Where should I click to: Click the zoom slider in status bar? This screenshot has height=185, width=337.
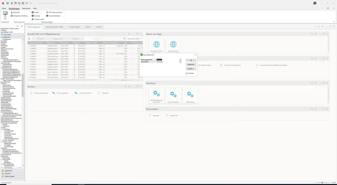(322, 182)
